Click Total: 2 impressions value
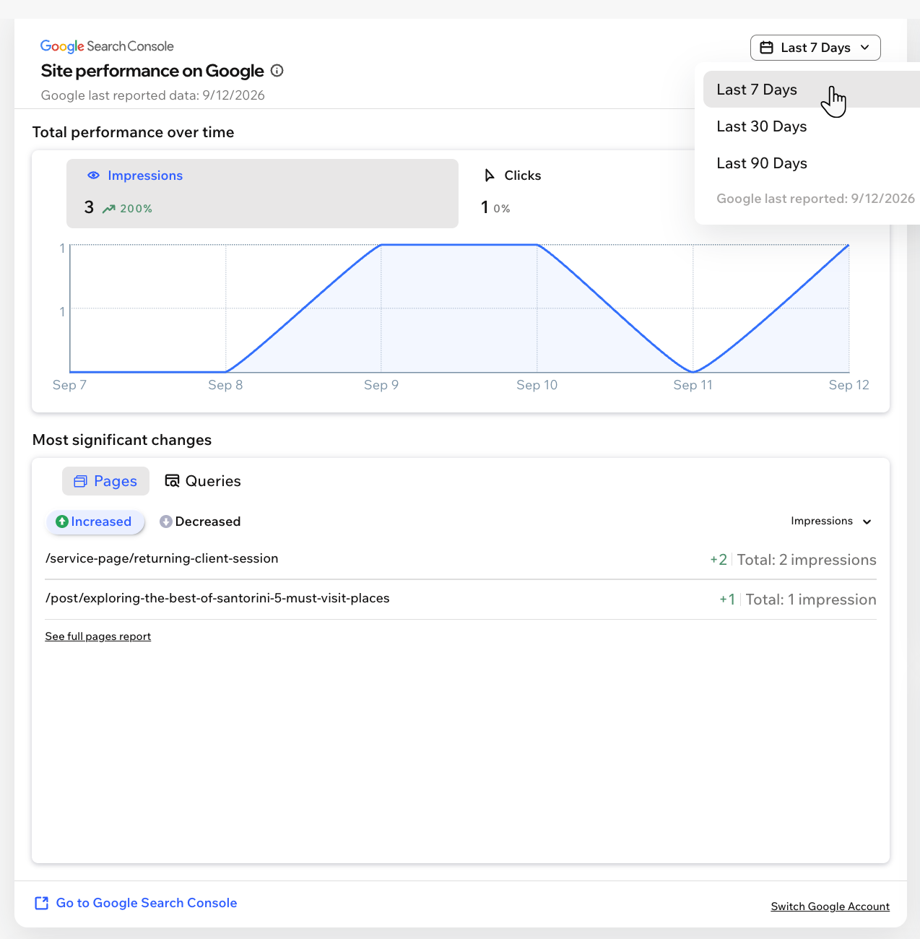The width and height of the screenshot is (920, 939). point(807,560)
